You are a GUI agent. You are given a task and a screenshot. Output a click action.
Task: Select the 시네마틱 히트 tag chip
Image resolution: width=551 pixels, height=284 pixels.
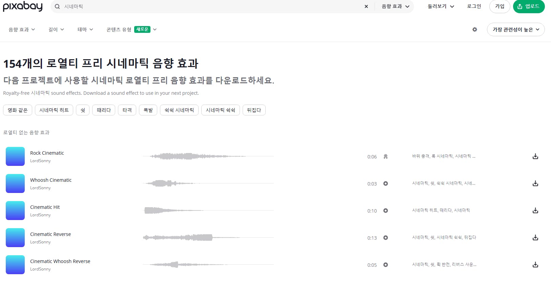(x=54, y=110)
